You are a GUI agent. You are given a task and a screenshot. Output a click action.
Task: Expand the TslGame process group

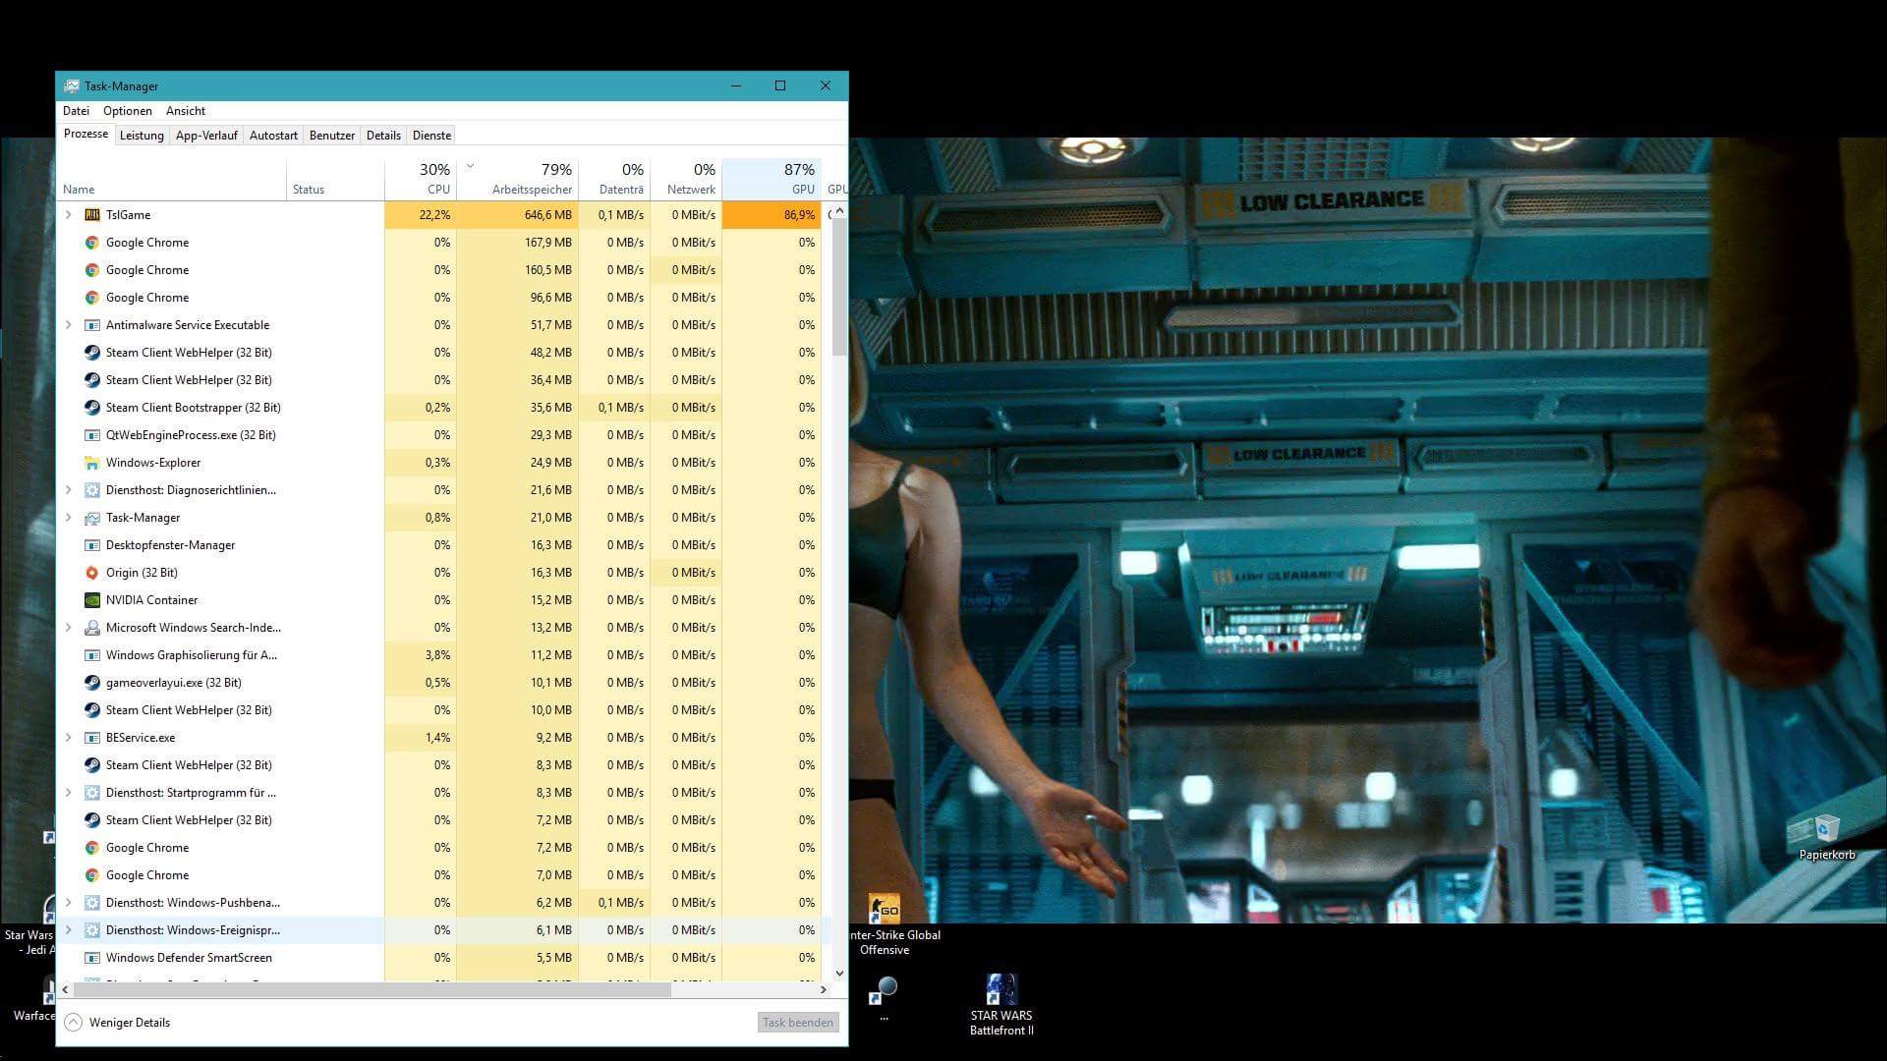pos(69,215)
